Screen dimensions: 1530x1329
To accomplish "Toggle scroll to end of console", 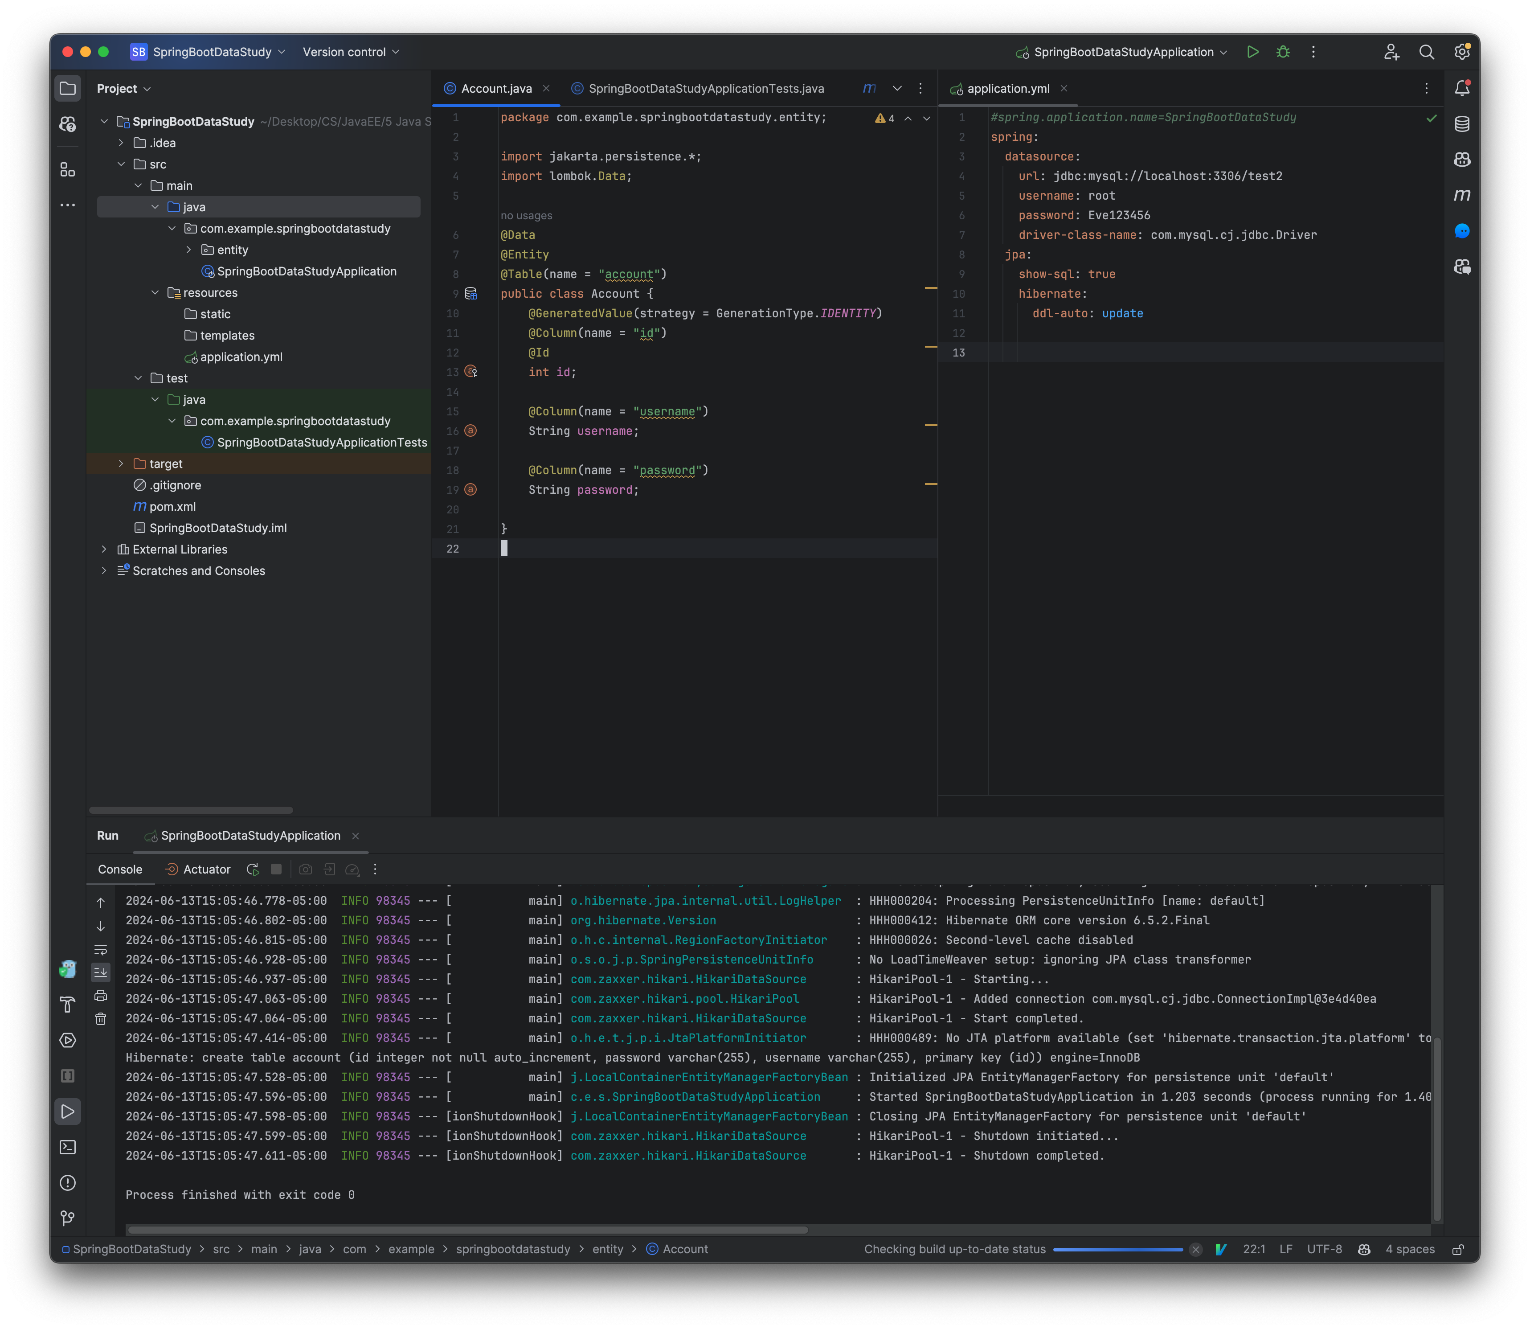I will [101, 972].
